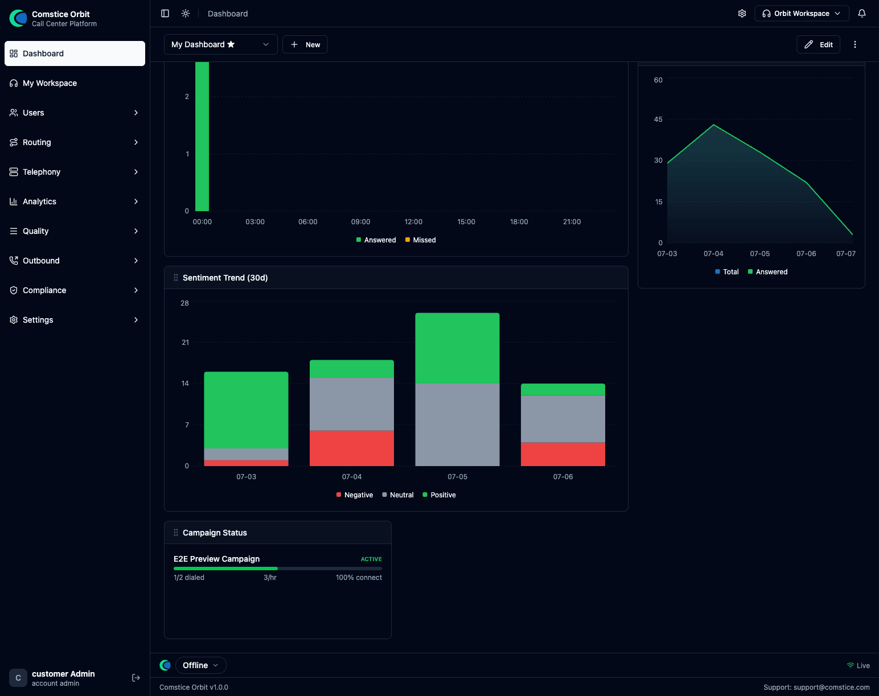Click the Analytics chart icon
Image resolution: width=879 pixels, height=696 pixels.
[14, 201]
